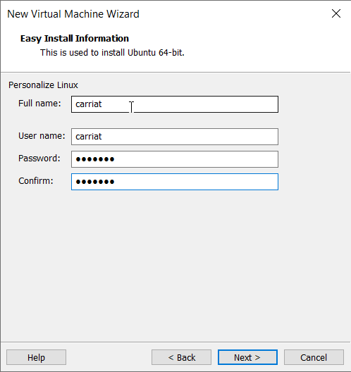Proceed using the Next > button
The image size is (351, 372).
click(x=247, y=357)
